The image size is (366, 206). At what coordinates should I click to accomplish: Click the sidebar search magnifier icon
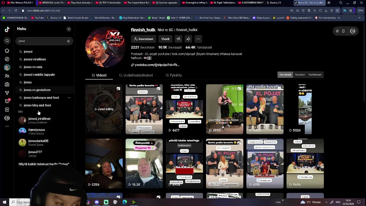pyautogui.click(x=7, y=41)
